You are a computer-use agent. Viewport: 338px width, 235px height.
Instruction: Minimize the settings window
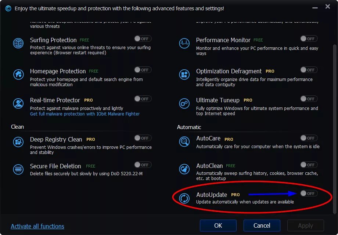pyautogui.click(x=315, y=8)
